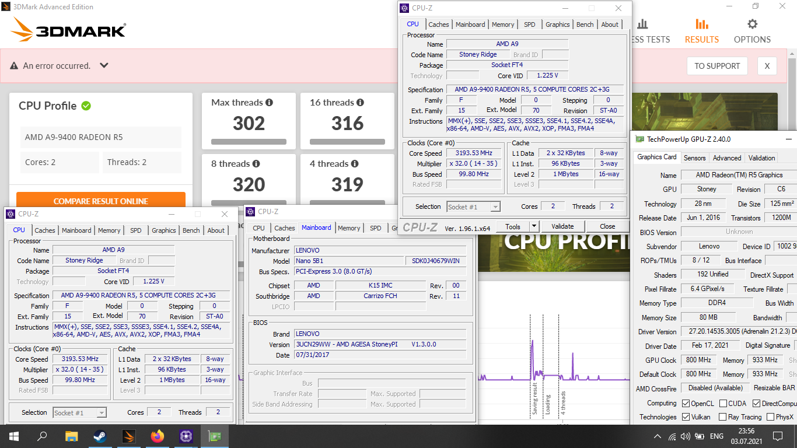Click COMPARE RESULT ONLINE button
797x448 pixels.
pos(101,200)
